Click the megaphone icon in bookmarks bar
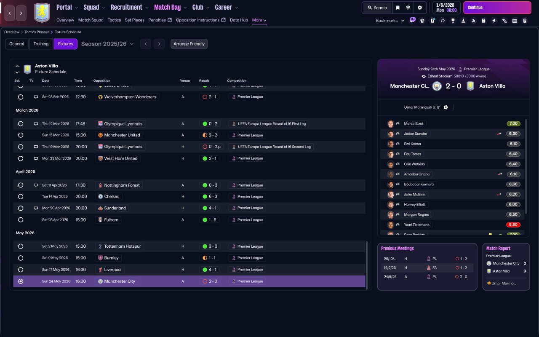The height and width of the screenshot is (337, 539). pyautogui.click(x=494, y=21)
